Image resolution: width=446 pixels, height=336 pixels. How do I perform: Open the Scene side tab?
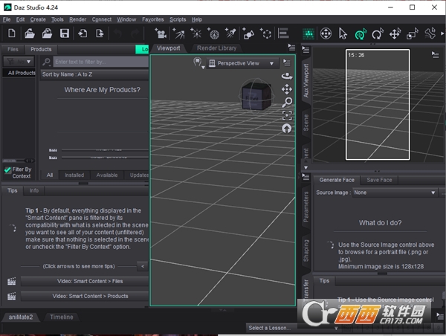306,123
